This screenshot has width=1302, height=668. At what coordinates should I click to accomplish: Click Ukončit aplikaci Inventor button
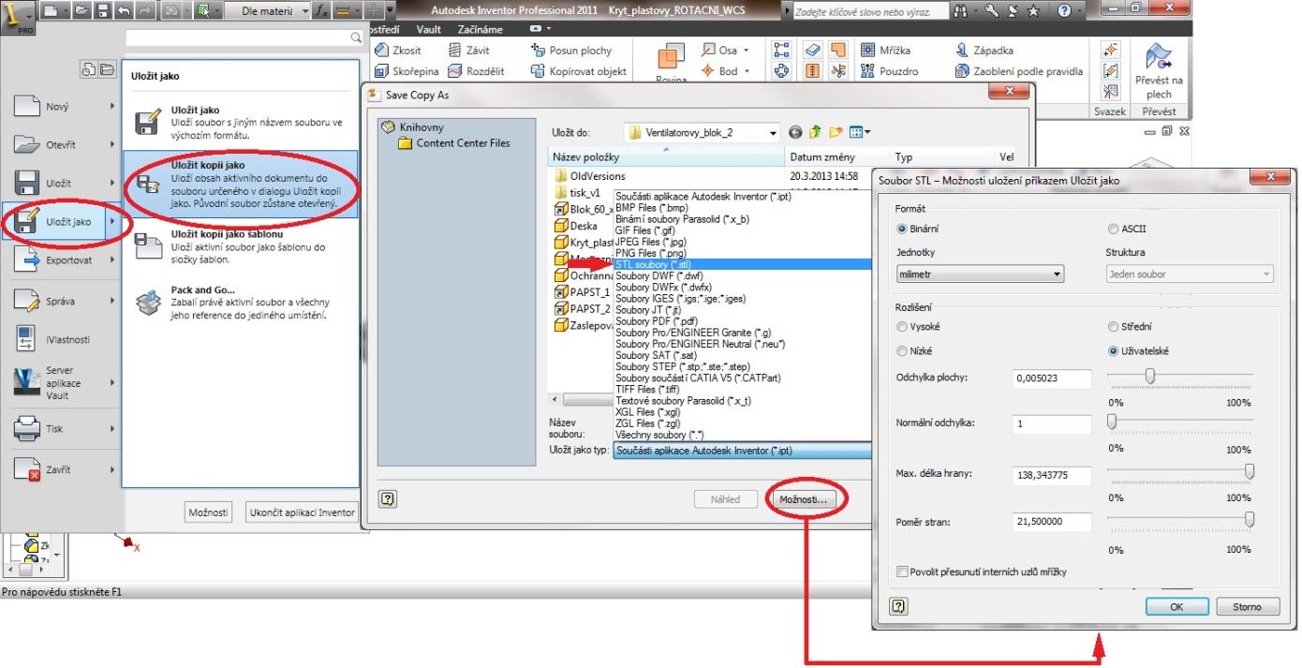tap(301, 512)
